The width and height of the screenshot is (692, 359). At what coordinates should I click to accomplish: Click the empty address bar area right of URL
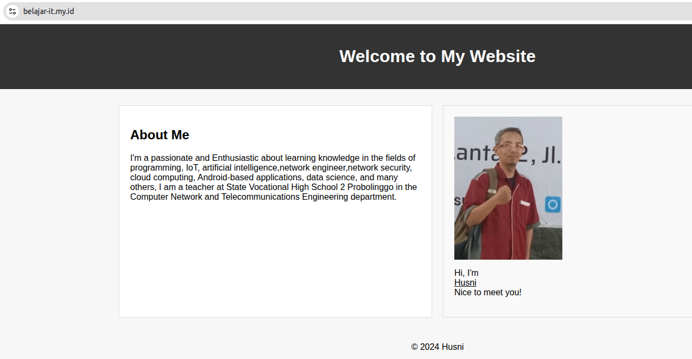point(378,11)
